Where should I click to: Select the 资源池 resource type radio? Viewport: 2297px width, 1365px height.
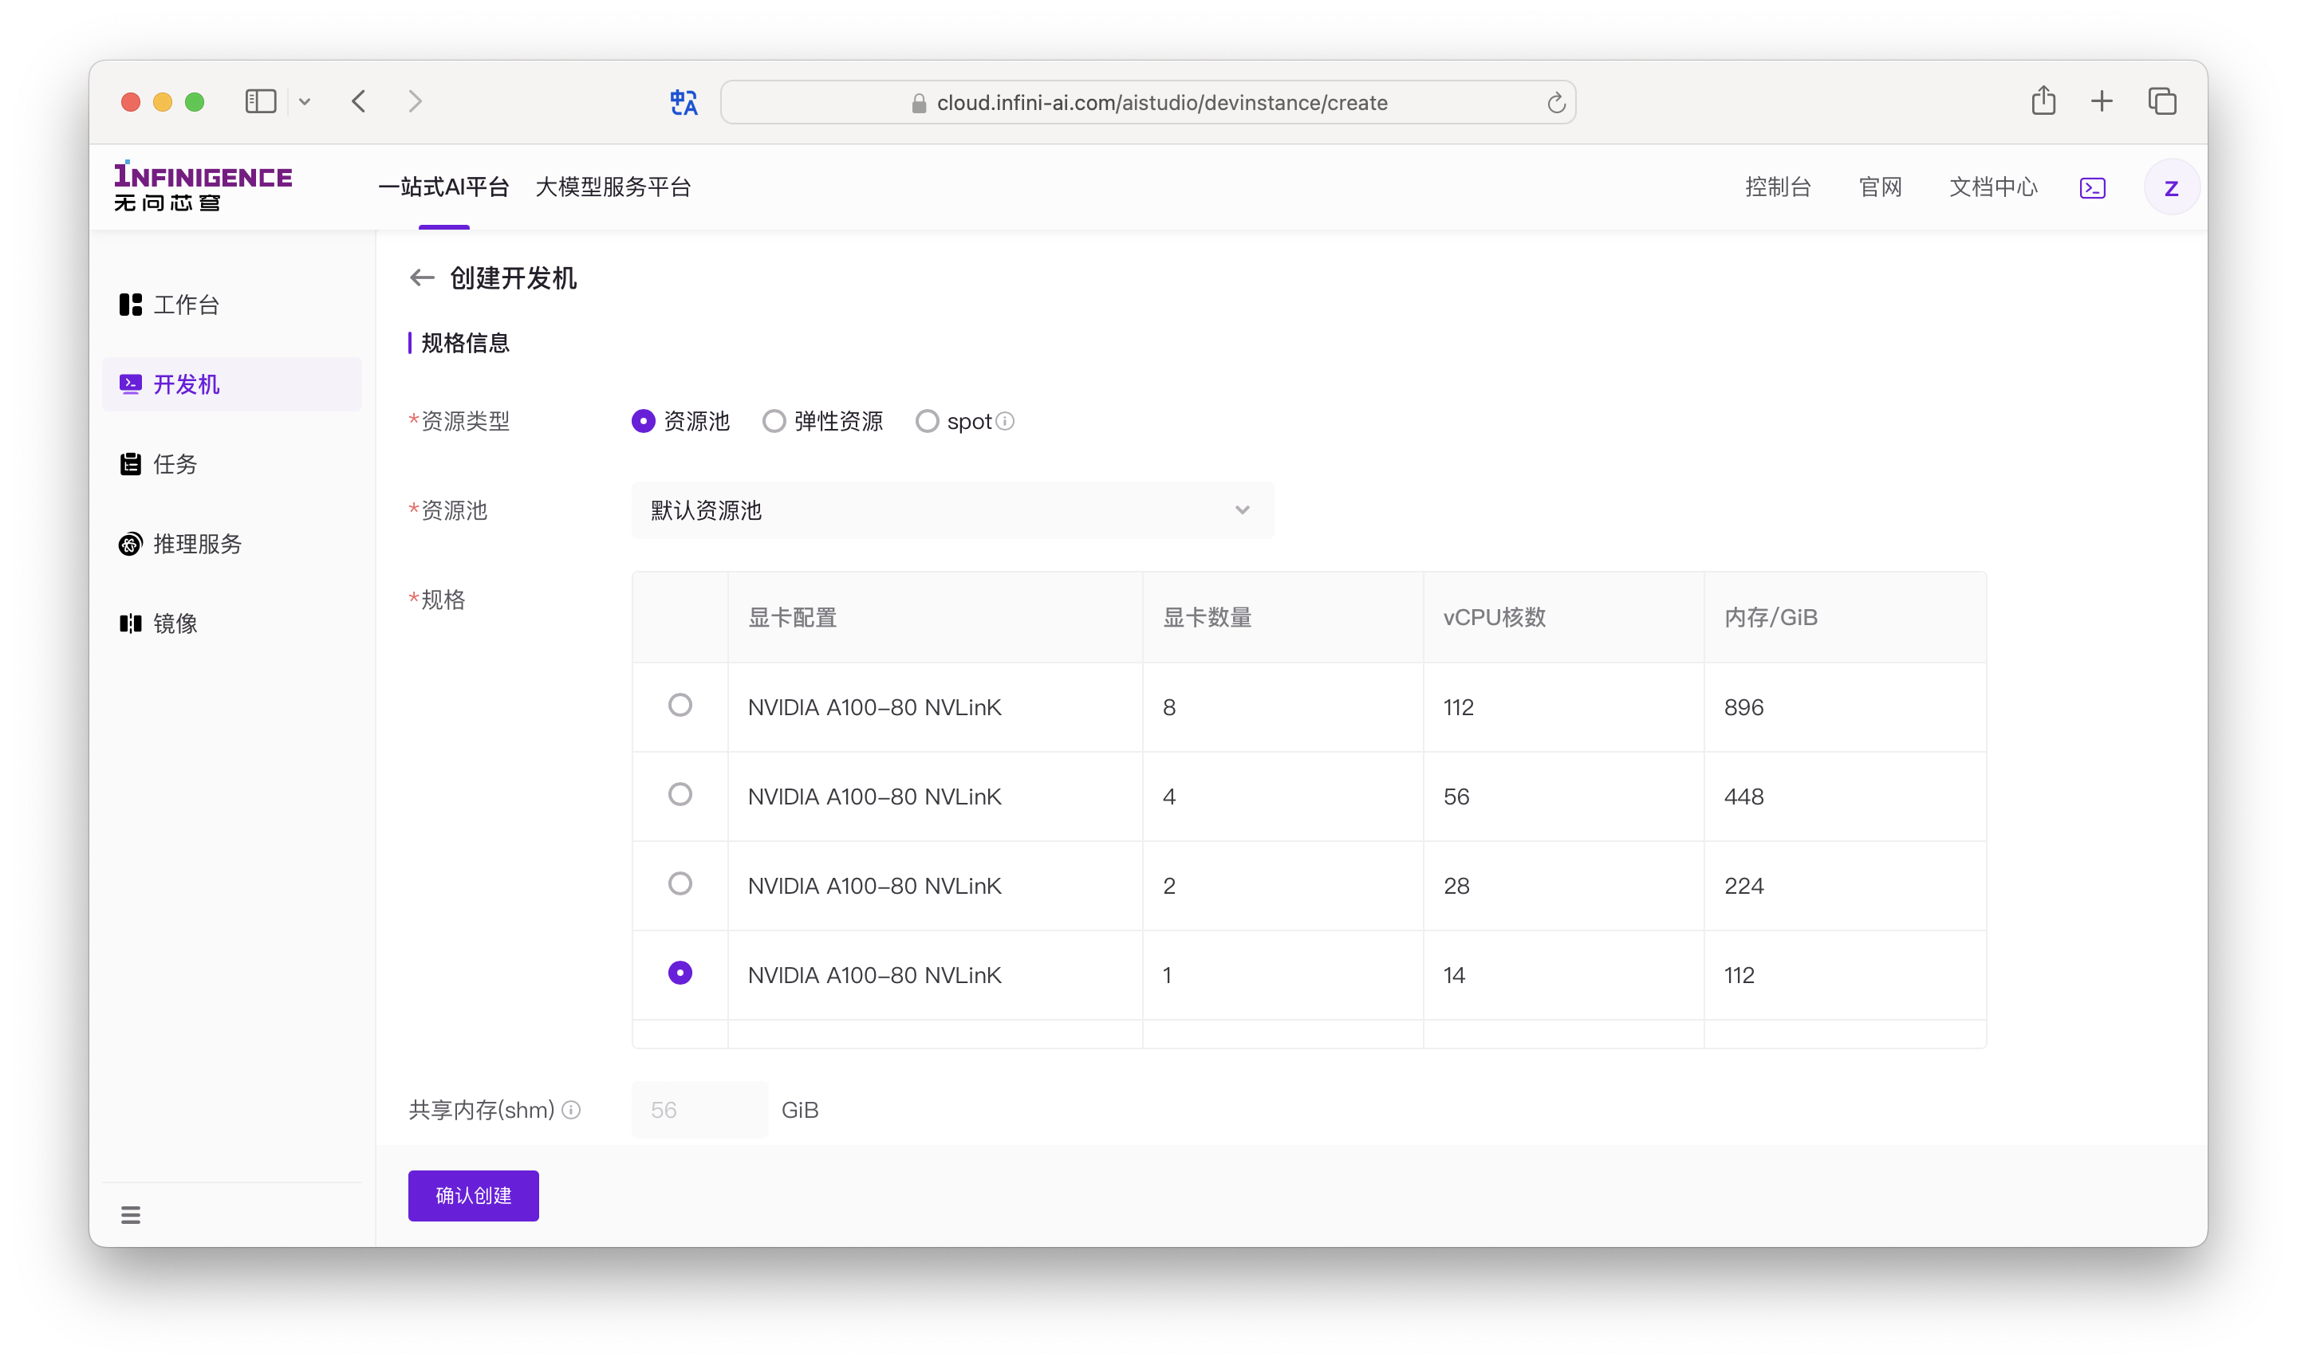pyautogui.click(x=643, y=421)
